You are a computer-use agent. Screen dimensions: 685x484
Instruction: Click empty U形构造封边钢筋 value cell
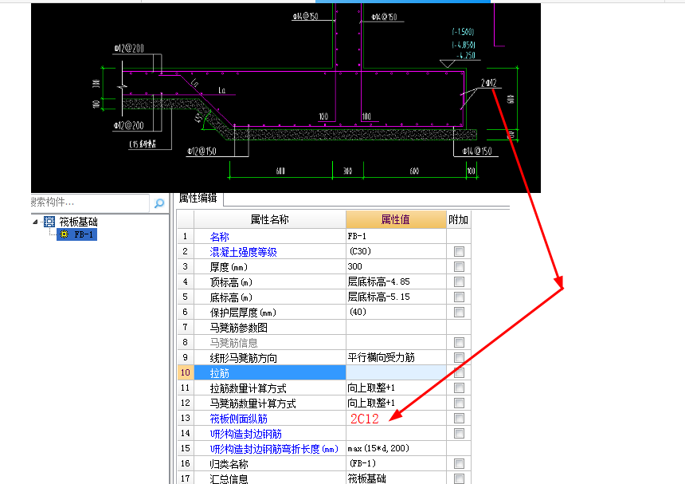click(396, 433)
